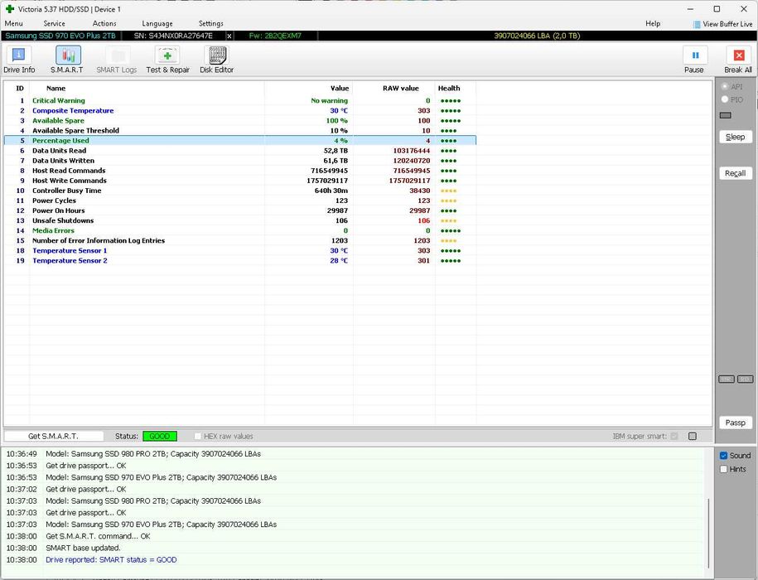The width and height of the screenshot is (758, 580).
Task: Click the View Buffer Live icon
Action: (697, 24)
